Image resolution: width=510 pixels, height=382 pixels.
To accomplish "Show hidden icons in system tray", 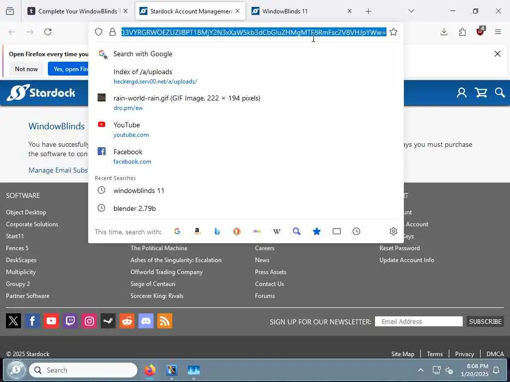I will coord(420,370).
